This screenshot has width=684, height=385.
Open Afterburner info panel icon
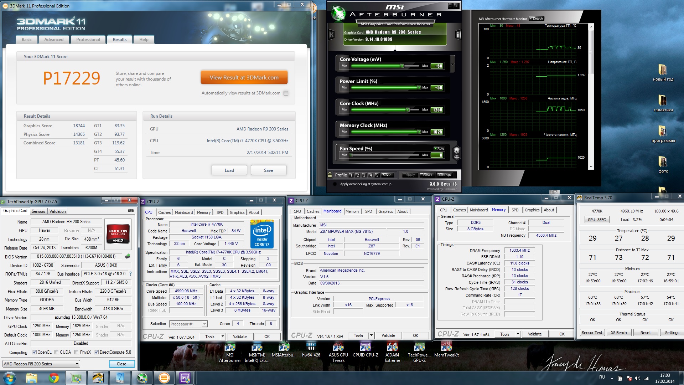[458, 35]
